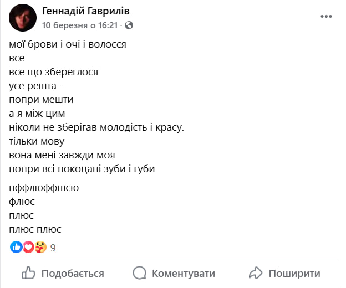The height and width of the screenshot is (288, 346).
Task: Click the red heart reaction icon
Action: coord(28,247)
